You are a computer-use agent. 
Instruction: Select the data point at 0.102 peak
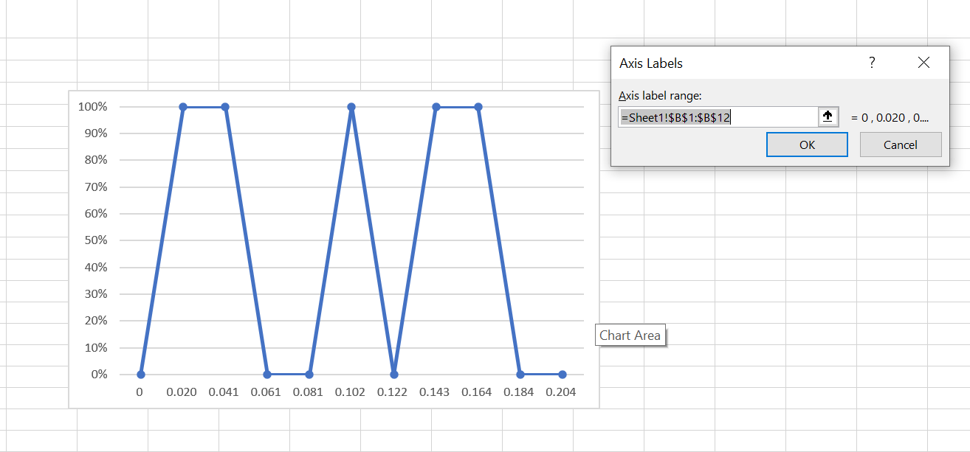(x=351, y=107)
